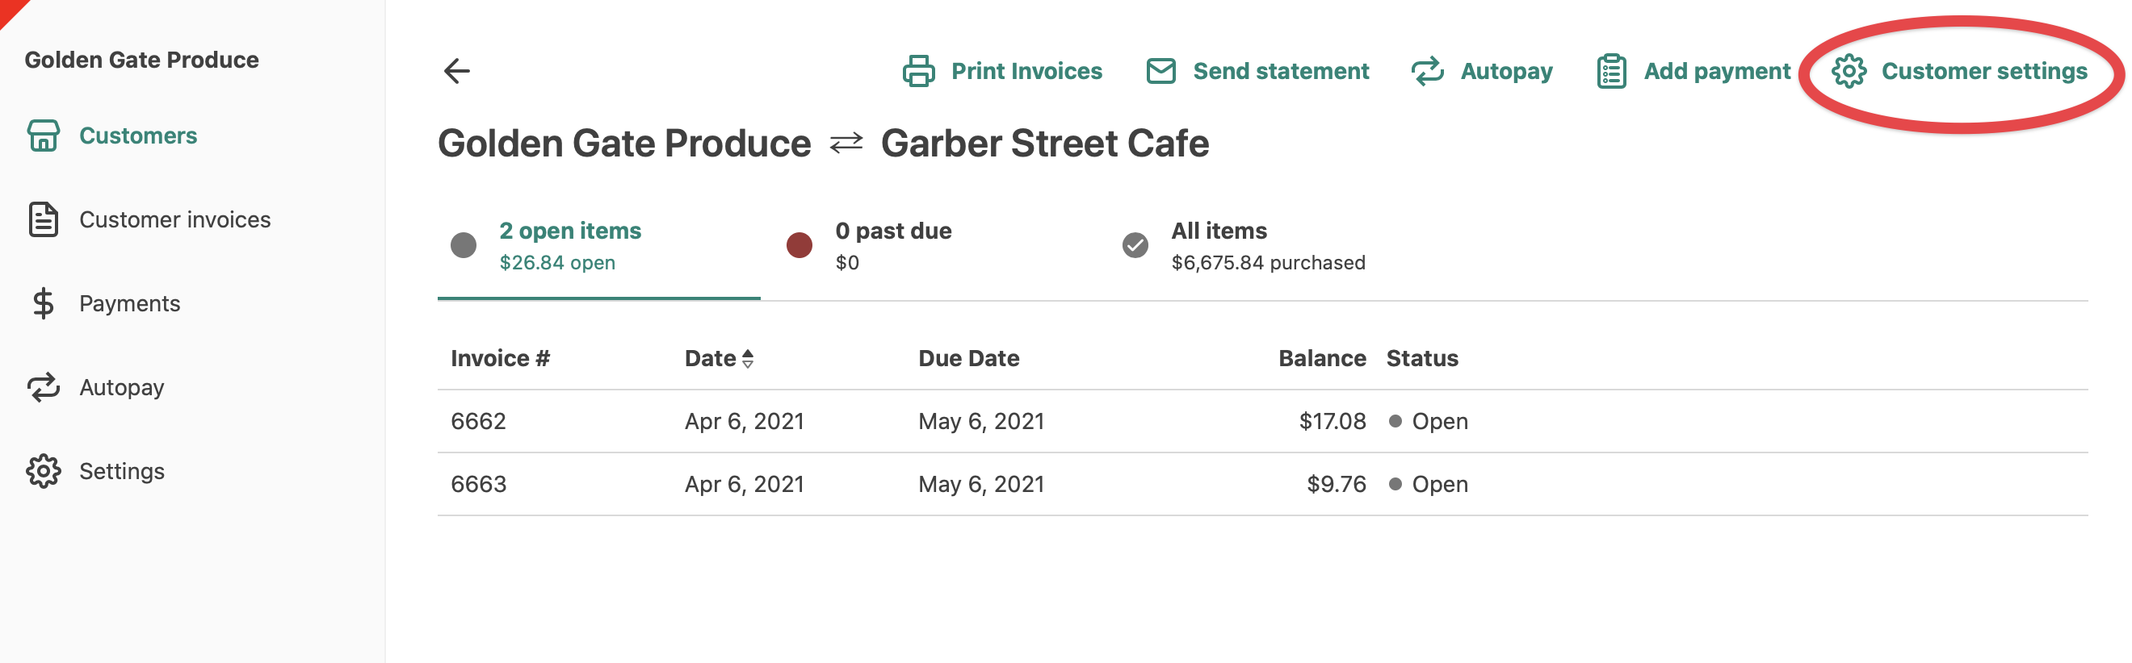
Task: Click the sidebar Settings gear icon
Action: pos(43,471)
